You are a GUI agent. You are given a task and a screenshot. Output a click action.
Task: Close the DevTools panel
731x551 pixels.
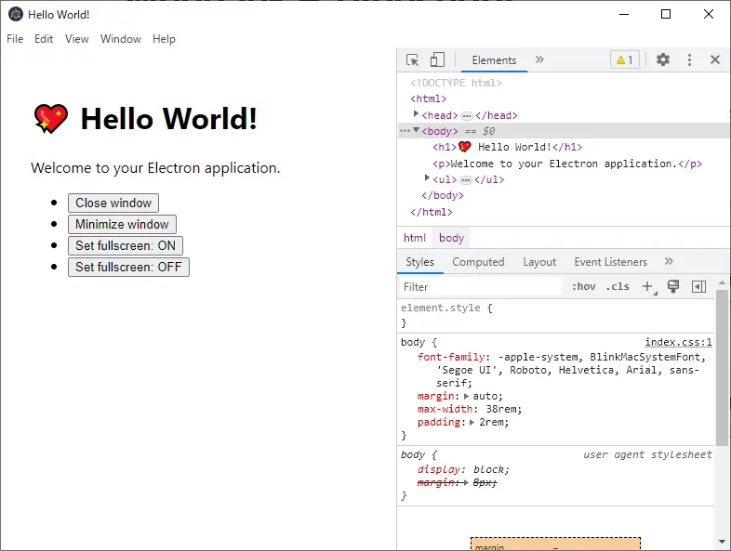715,59
